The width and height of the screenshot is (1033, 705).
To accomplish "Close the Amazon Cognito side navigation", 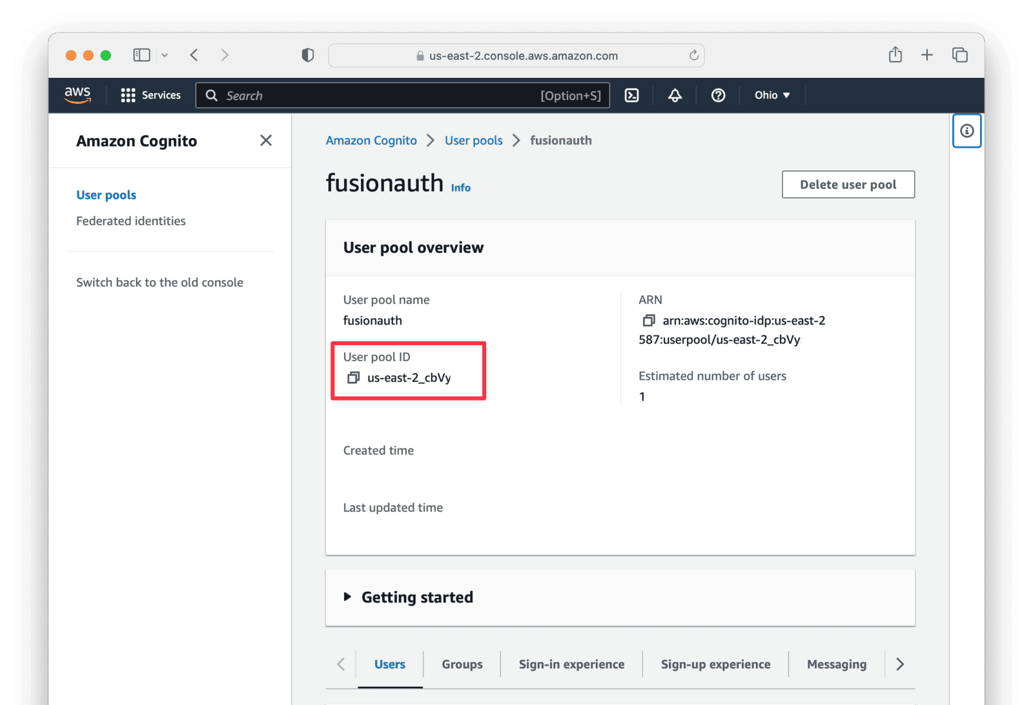I will point(266,141).
